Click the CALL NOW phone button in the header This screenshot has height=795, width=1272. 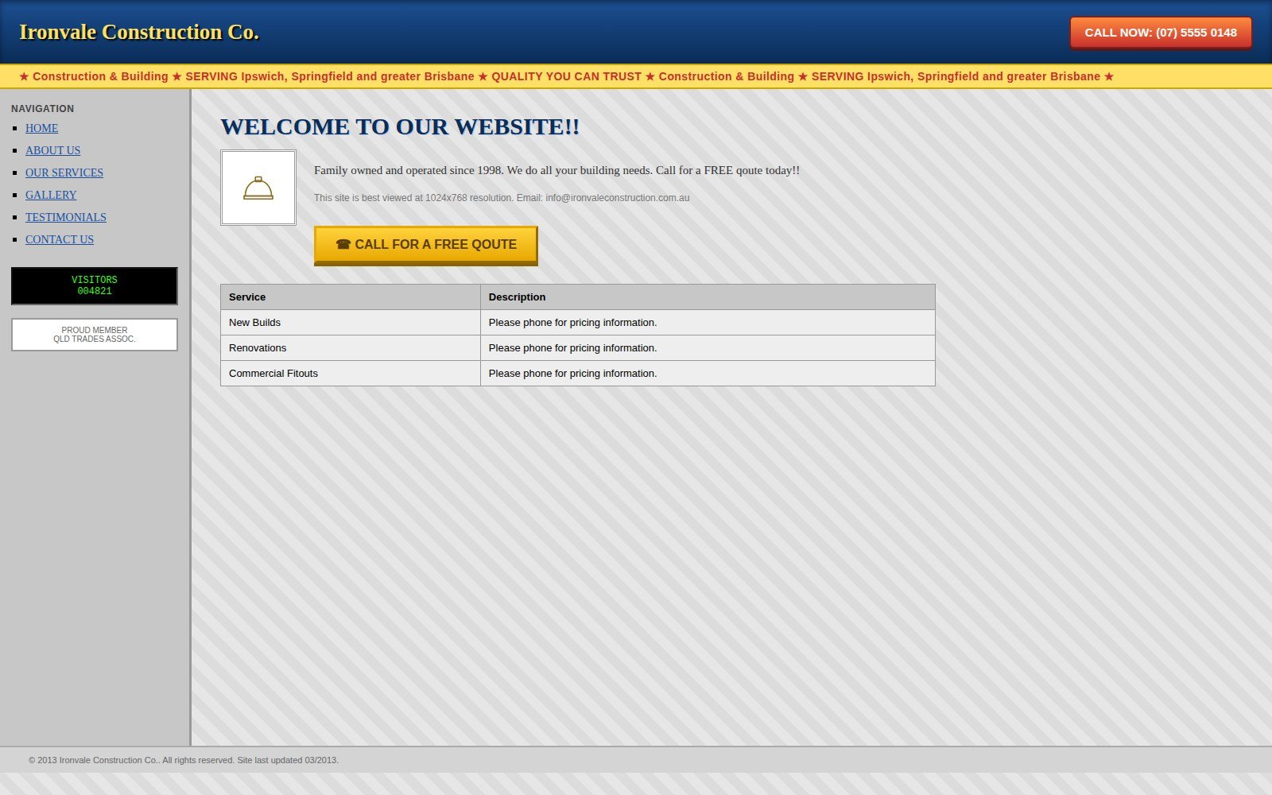(1161, 33)
